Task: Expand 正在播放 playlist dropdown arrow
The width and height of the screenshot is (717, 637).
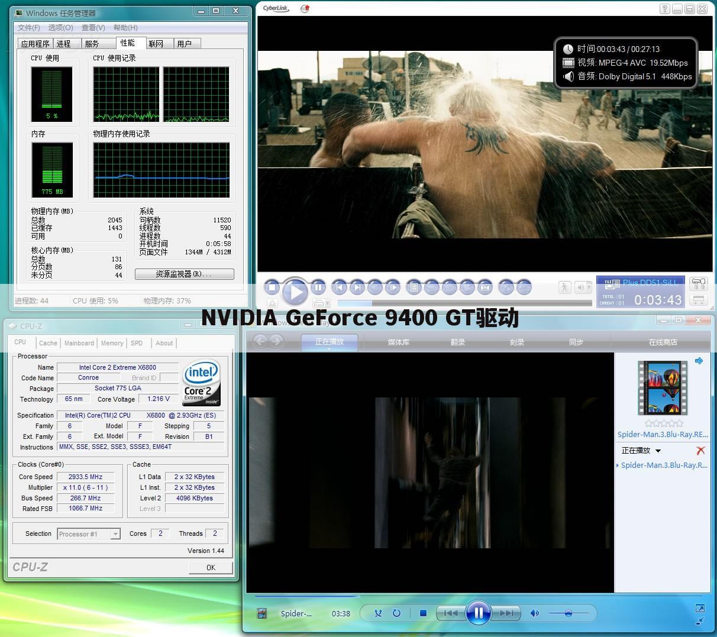Action: (658, 451)
